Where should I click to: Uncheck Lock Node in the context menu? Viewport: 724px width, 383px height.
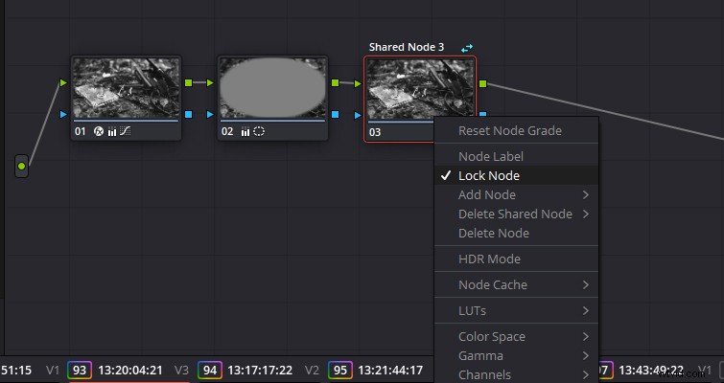[x=516, y=175]
